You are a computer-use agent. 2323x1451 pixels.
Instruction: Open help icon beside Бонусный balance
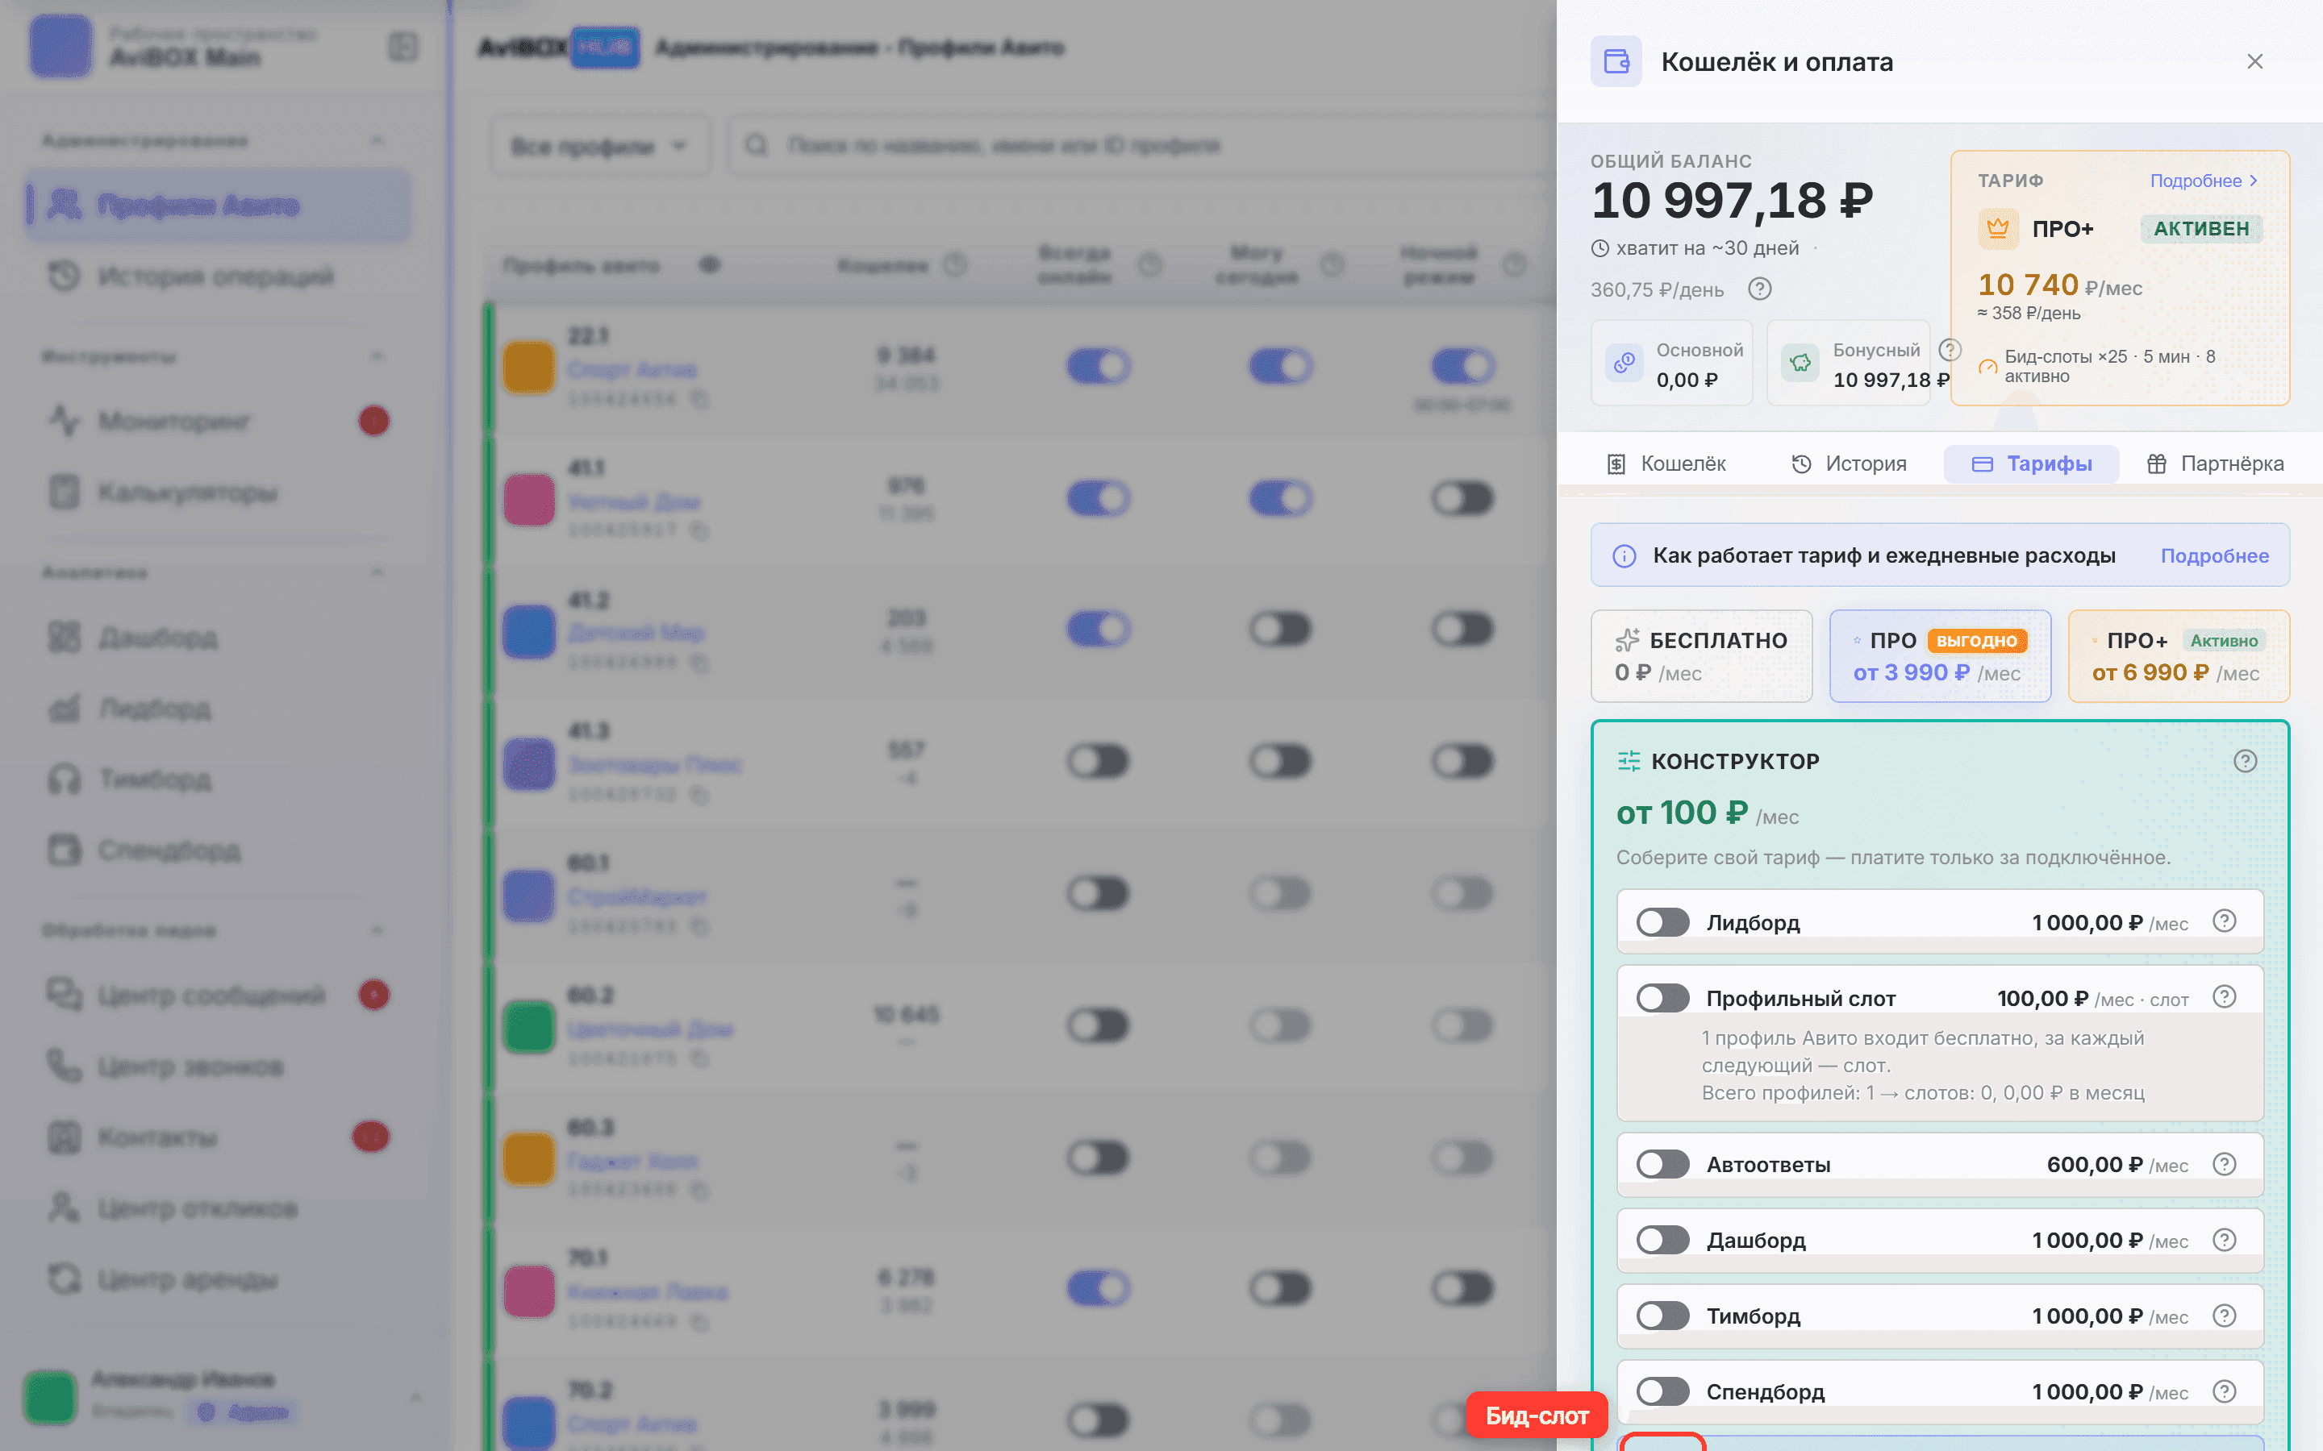(x=1950, y=349)
